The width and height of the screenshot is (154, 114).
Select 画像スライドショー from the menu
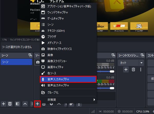pyautogui.click(x=68, y=61)
